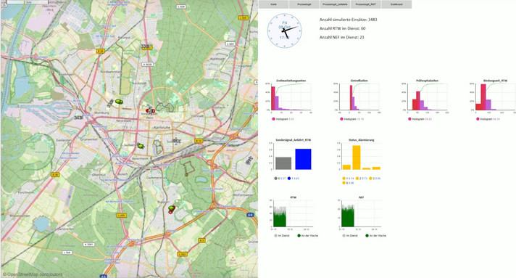The image size is (516, 278).
Task: Select the green ambulance icon in Südweststadt
Action: 141,145
